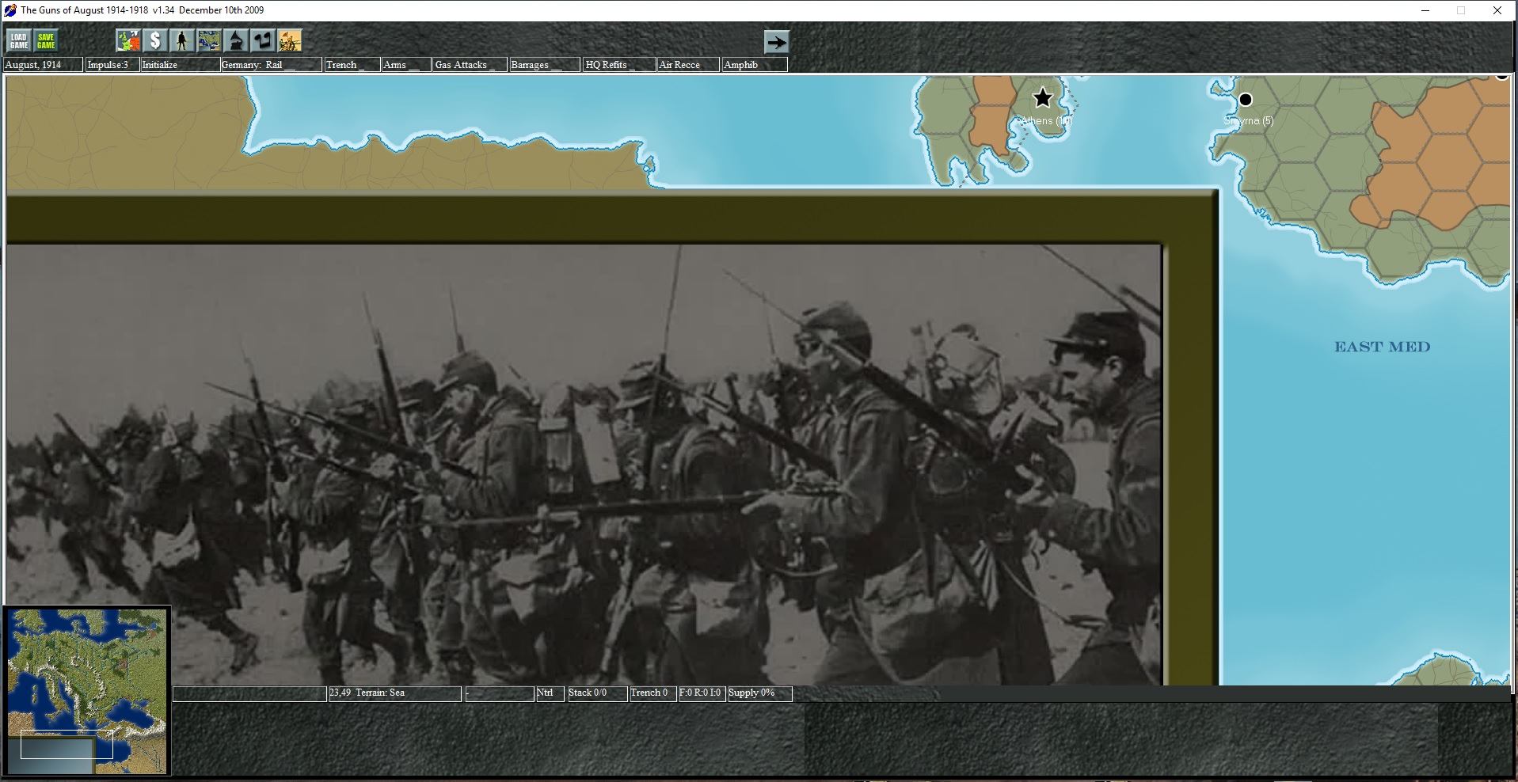The height and width of the screenshot is (782, 1518).
Task: Click the "23,49 Terrain: Sea" info field
Action: coord(395,693)
